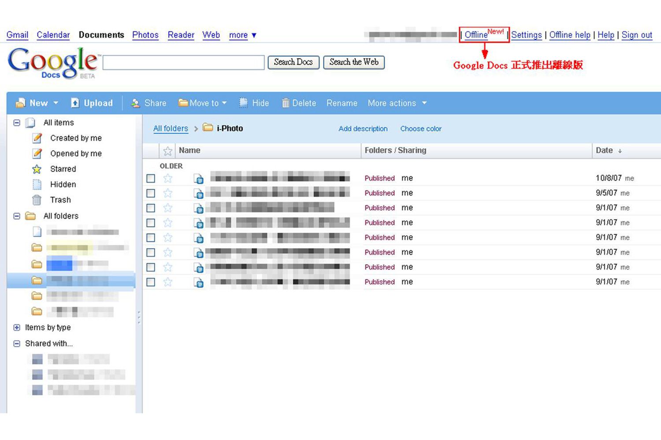Click the Trash bin icon in sidebar

(x=37, y=200)
